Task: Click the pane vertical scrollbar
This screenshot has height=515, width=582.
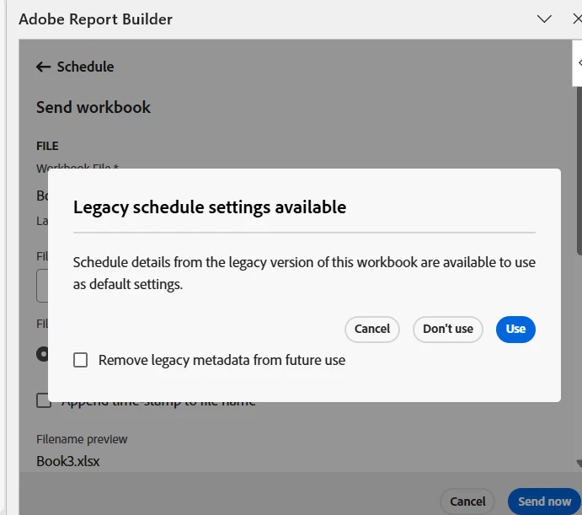Action: pos(579,171)
